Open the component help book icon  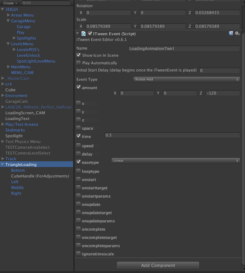(x=231, y=33)
